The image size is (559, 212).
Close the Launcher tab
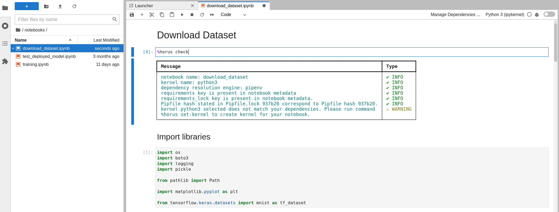(x=192, y=6)
